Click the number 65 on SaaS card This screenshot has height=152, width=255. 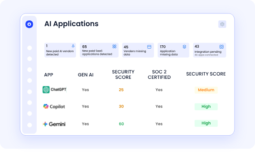click(85, 47)
